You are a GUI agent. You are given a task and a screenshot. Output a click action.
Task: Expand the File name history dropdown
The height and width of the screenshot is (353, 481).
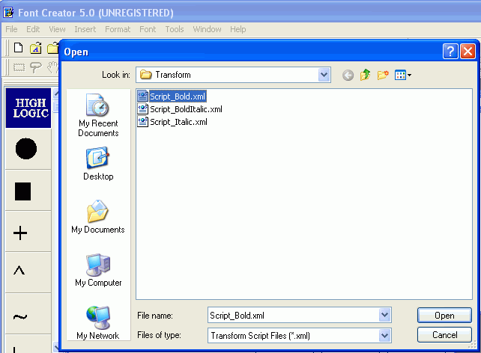(x=385, y=316)
